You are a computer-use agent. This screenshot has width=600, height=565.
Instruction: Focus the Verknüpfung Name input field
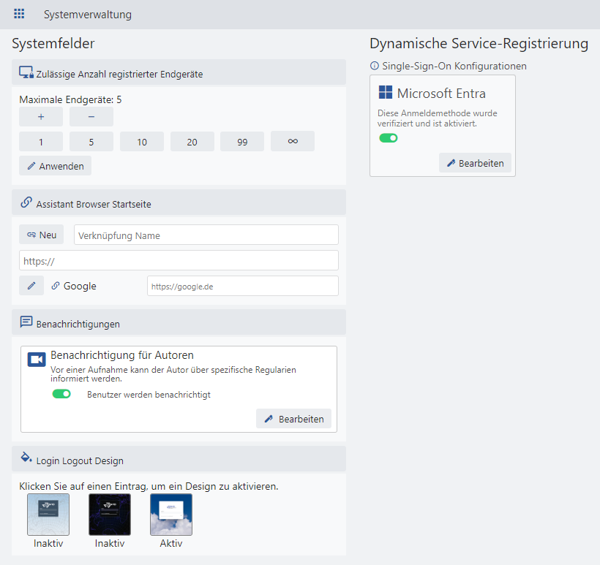coord(206,235)
